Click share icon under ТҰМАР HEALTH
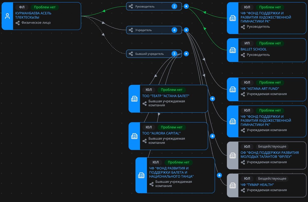Viewport: 308px width, 202px height. tap(243, 190)
